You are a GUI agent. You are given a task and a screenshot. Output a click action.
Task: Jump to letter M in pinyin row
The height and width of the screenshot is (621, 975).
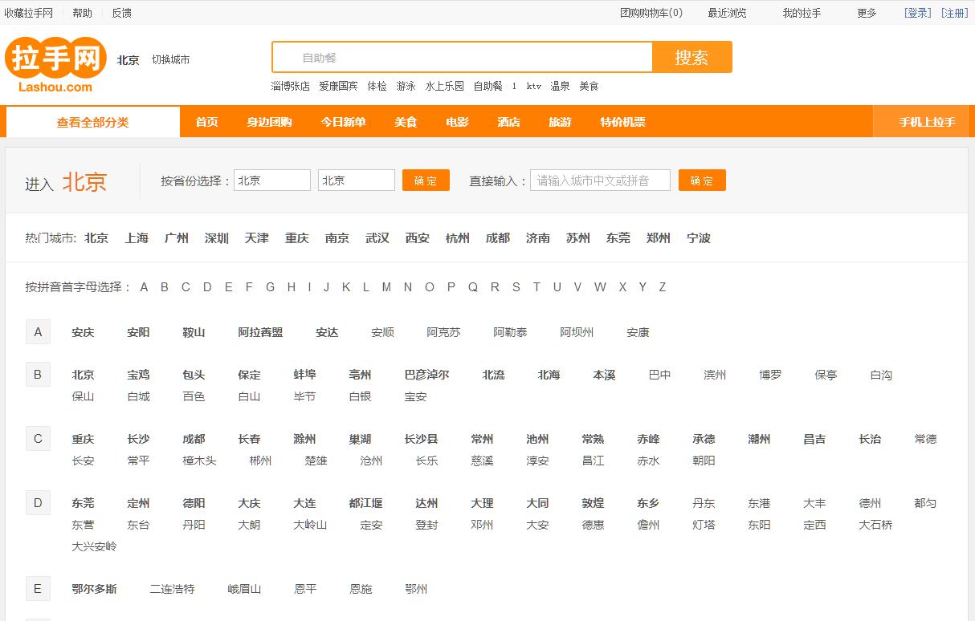[x=386, y=287]
